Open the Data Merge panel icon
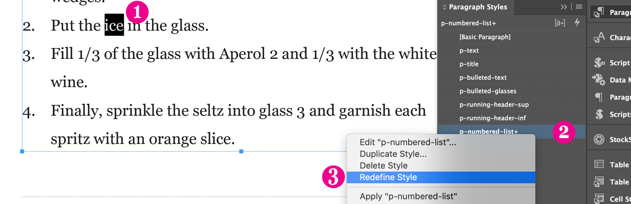This screenshot has width=631, height=204. tap(599, 79)
